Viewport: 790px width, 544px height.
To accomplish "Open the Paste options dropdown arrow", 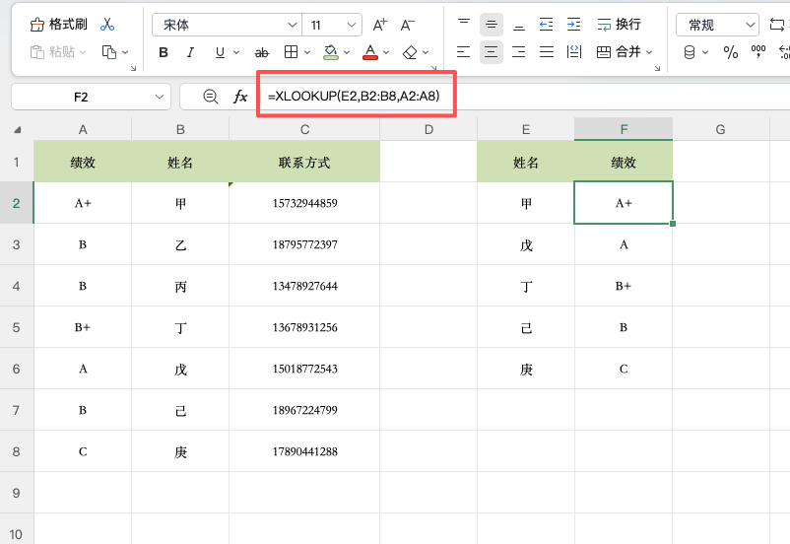I will [83, 52].
